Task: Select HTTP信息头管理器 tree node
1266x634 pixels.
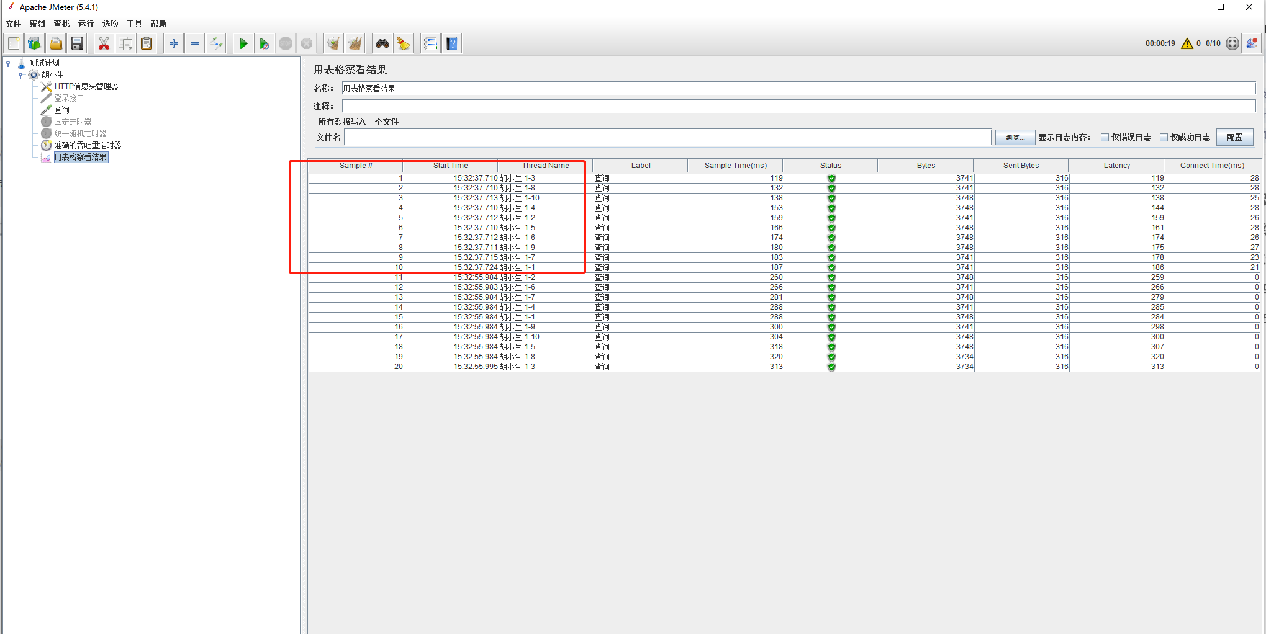Action: [x=86, y=86]
